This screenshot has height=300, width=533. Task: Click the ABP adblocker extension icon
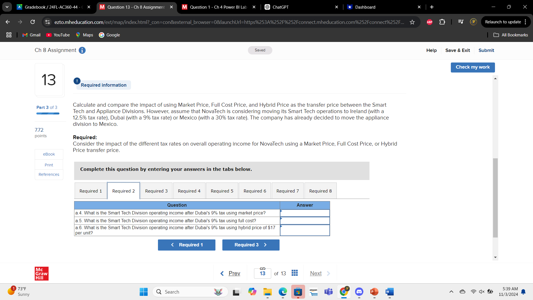(x=429, y=22)
